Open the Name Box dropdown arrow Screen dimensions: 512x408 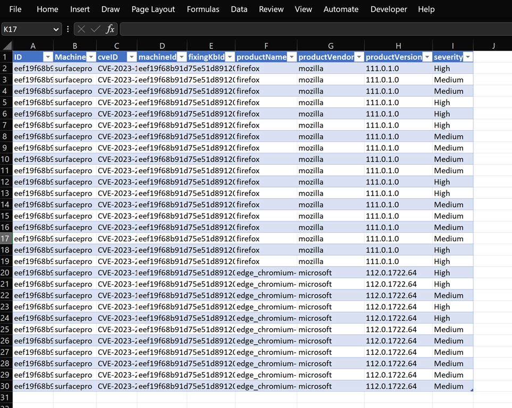(56, 30)
